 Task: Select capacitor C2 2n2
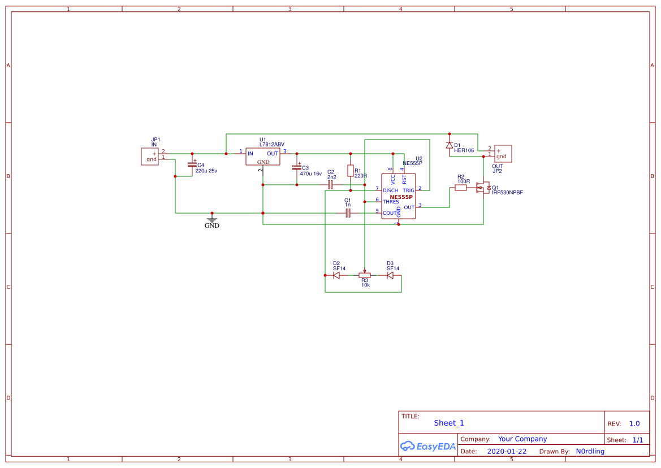pyautogui.click(x=331, y=184)
